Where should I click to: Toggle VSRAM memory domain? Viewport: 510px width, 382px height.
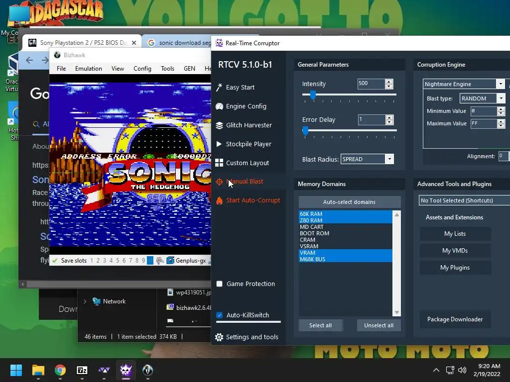pos(346,246)
